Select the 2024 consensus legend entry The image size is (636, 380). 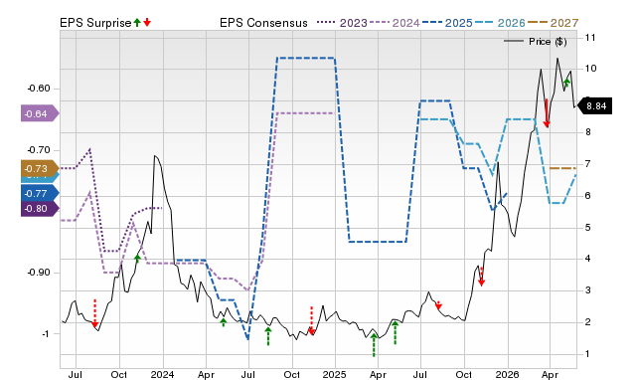tap(395, 23)
